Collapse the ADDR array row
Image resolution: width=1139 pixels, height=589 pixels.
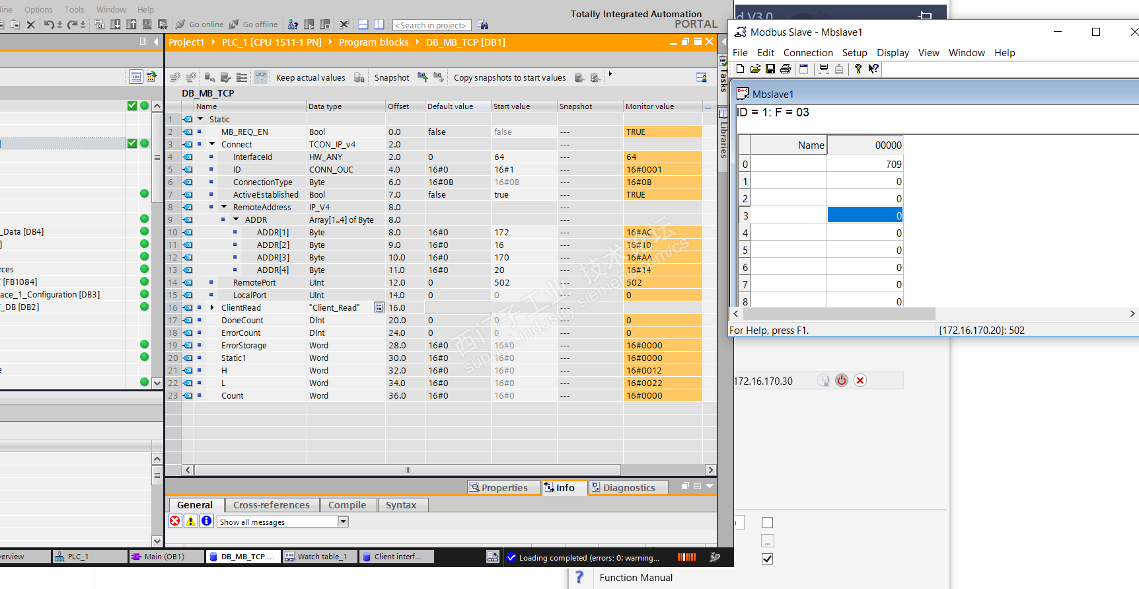coord(236,219)
